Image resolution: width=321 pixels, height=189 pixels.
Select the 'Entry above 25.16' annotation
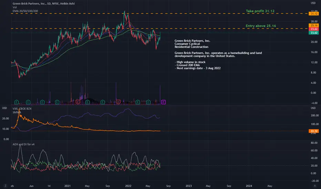tap(261, 26)
